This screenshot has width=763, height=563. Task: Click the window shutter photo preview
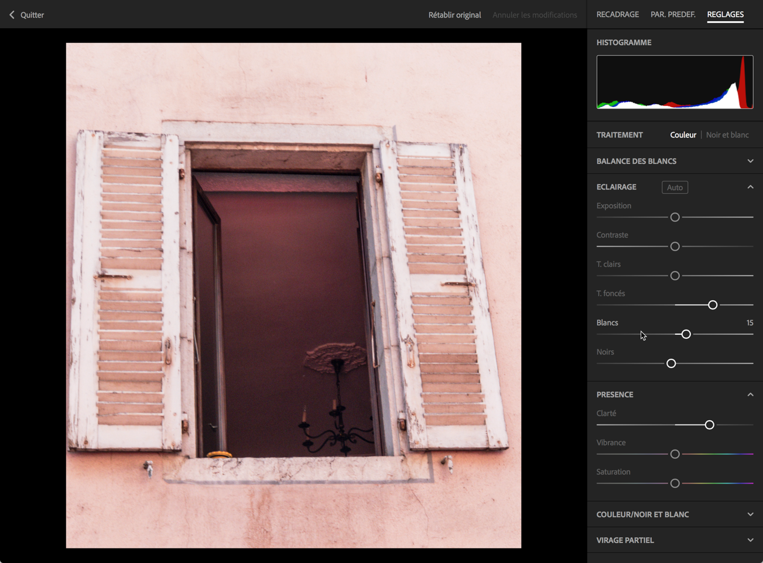(293, 296)
